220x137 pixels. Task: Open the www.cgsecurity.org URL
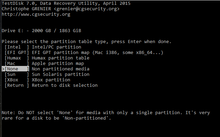36,14
